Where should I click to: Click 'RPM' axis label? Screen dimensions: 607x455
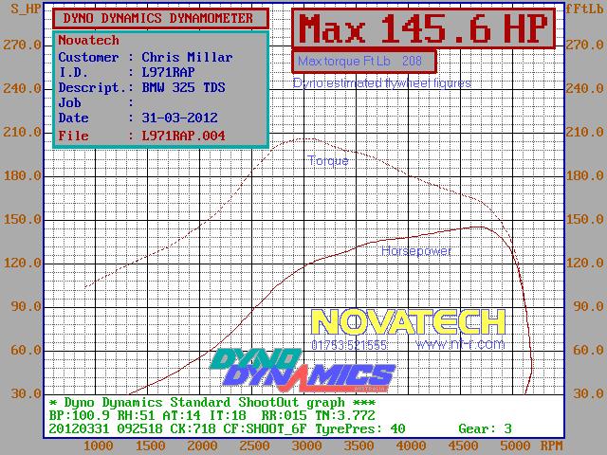coord(551,446)
